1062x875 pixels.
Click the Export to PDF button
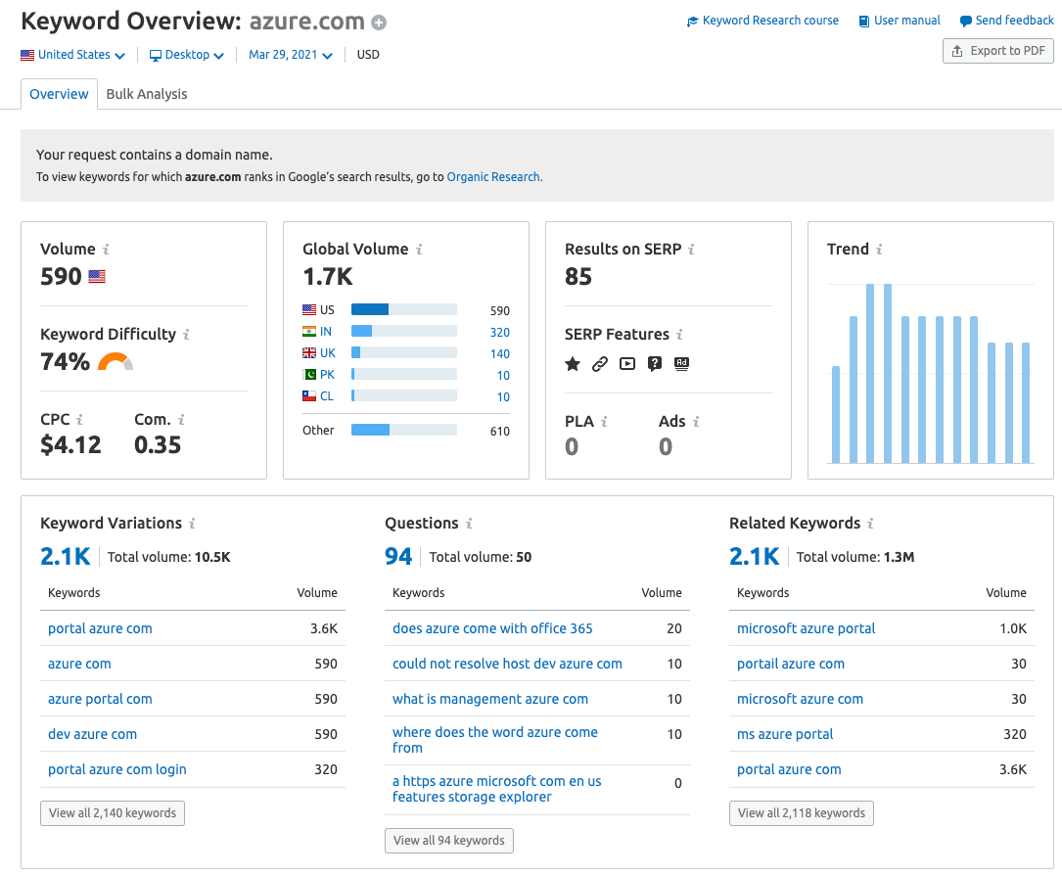pos(997,51)
